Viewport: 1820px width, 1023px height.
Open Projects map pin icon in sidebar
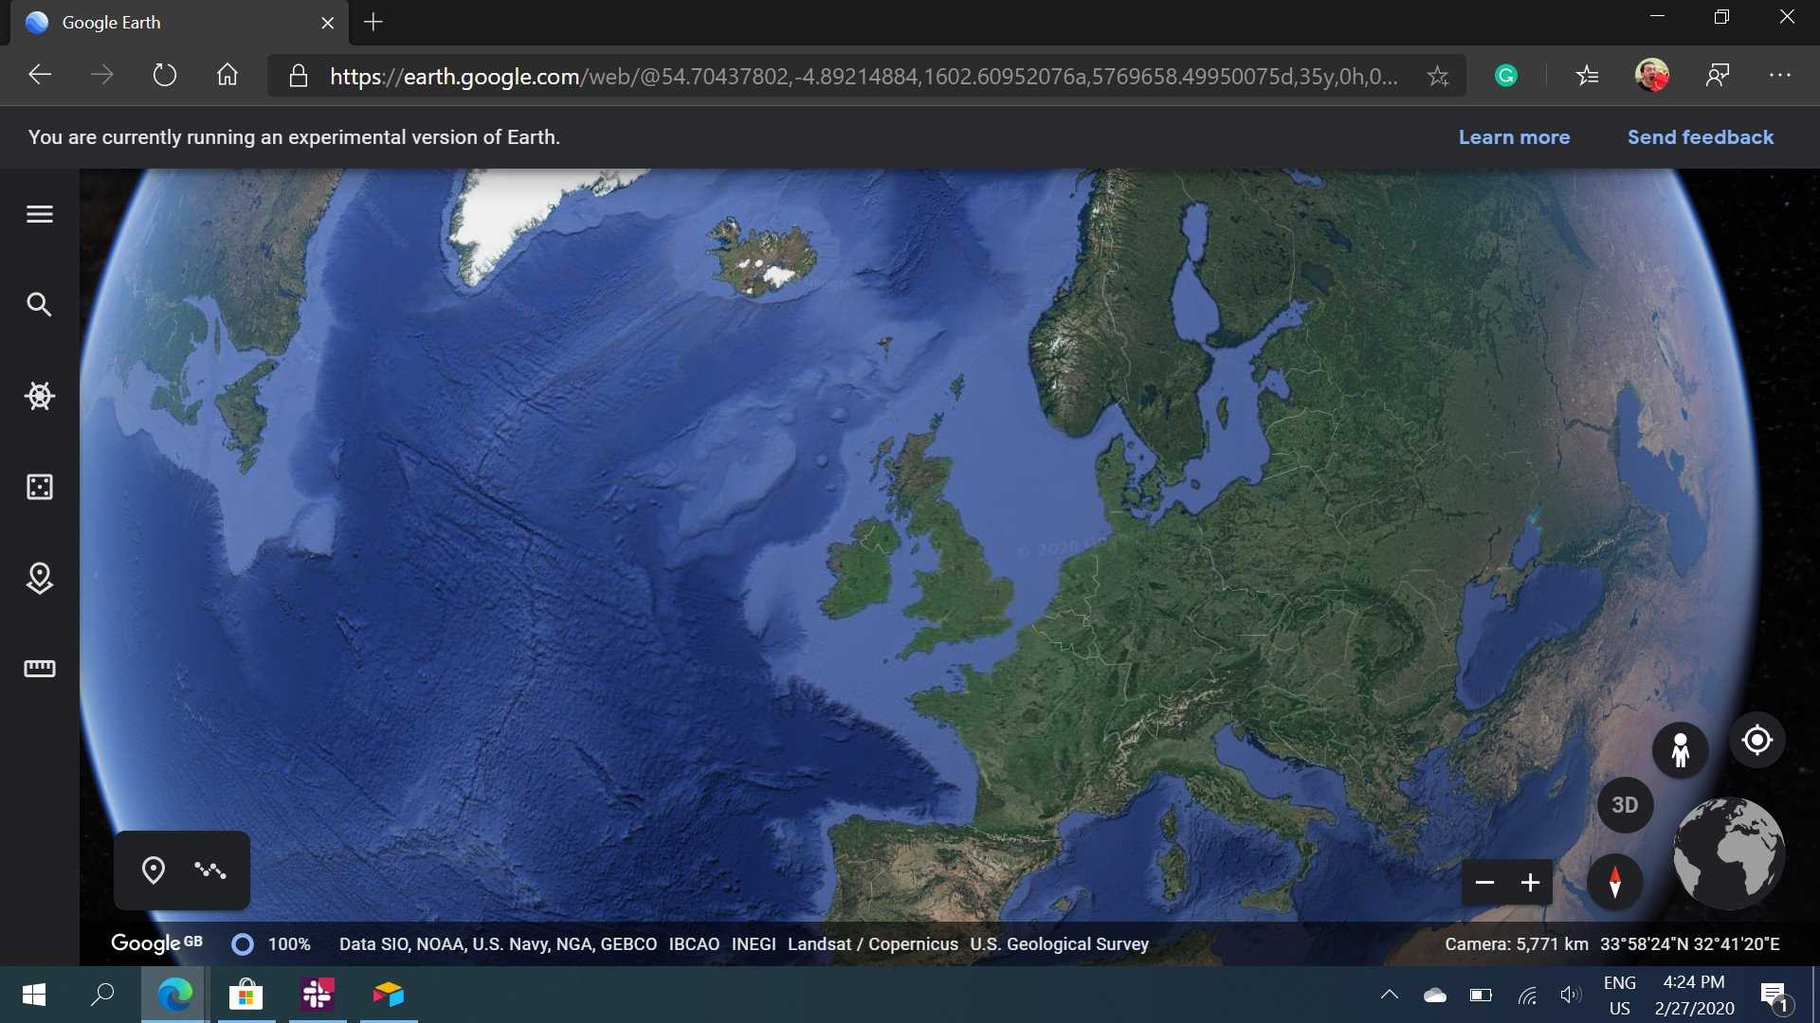click(x=39, y=578)
